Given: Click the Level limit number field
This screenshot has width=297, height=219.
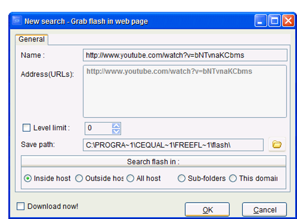Looking at the screenshot, I should 98,129.
